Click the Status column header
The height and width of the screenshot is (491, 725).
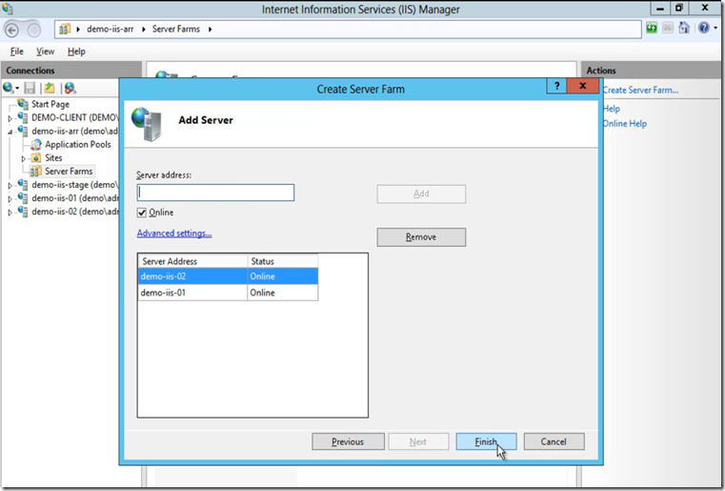pos(283,261)
